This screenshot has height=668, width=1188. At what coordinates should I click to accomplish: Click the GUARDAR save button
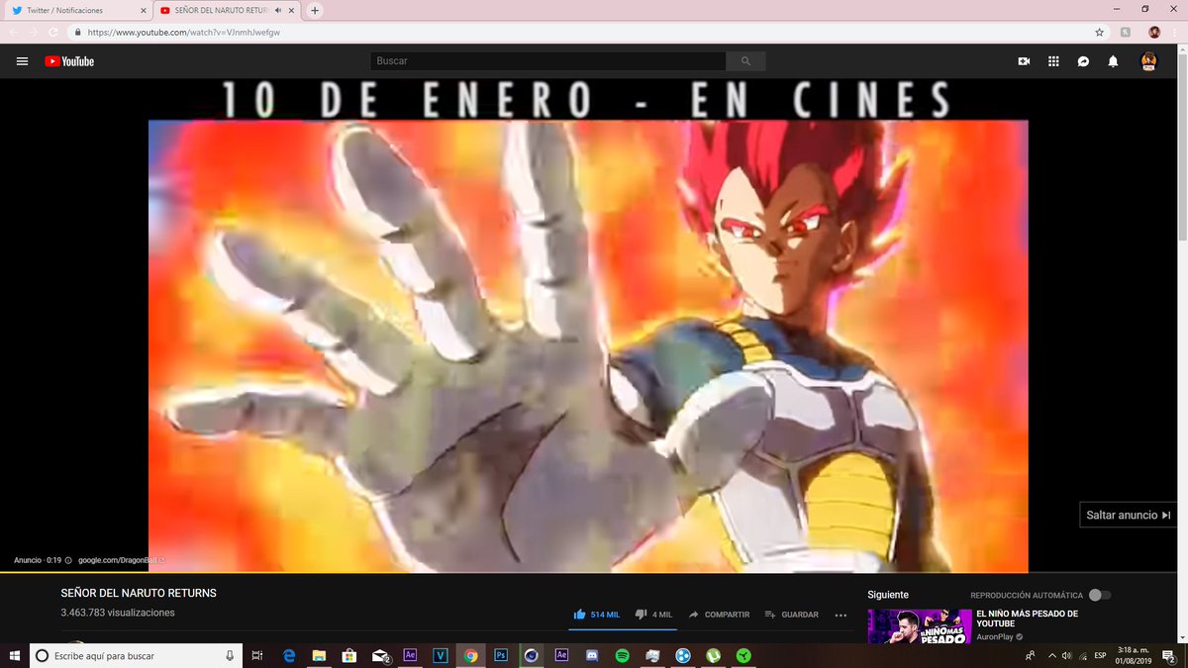pos(791,615)
